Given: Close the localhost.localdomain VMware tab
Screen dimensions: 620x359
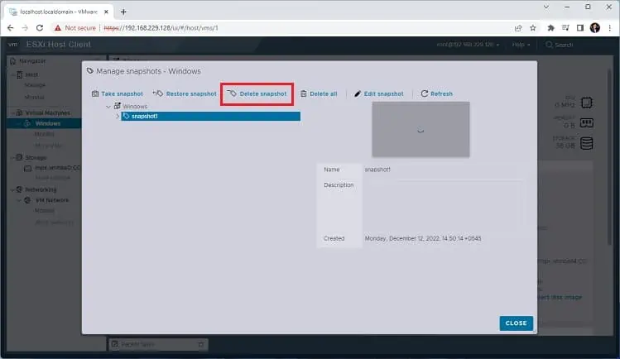Looking at the screenshot, I should click(x=106, y=12).
